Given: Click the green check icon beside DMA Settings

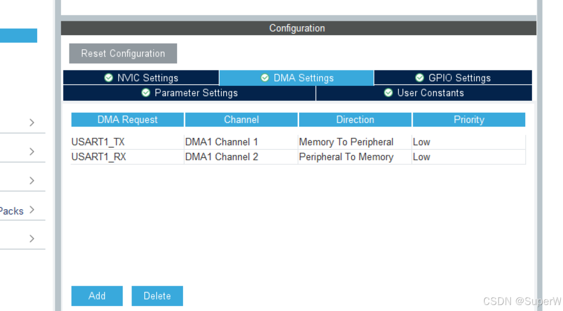Looking at the screenshot, I should pos(265,77).
